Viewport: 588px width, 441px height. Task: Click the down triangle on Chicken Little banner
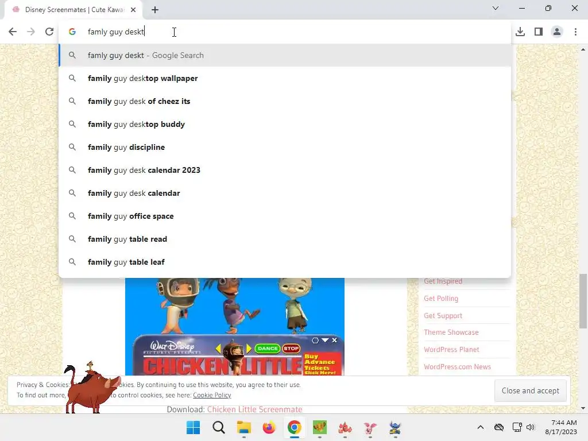click(x=325, y=340)
